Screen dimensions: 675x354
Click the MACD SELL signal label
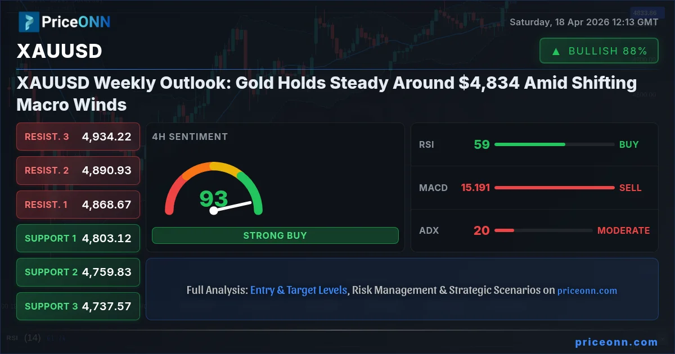tap(630, 188)
